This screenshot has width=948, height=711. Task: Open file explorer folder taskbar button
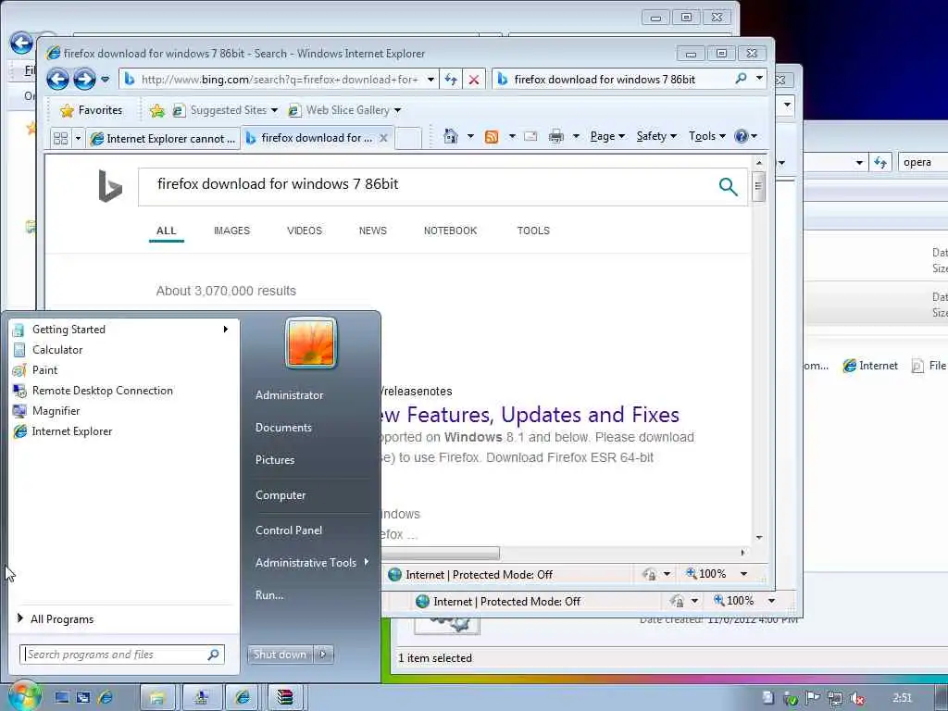click(157, 698)
